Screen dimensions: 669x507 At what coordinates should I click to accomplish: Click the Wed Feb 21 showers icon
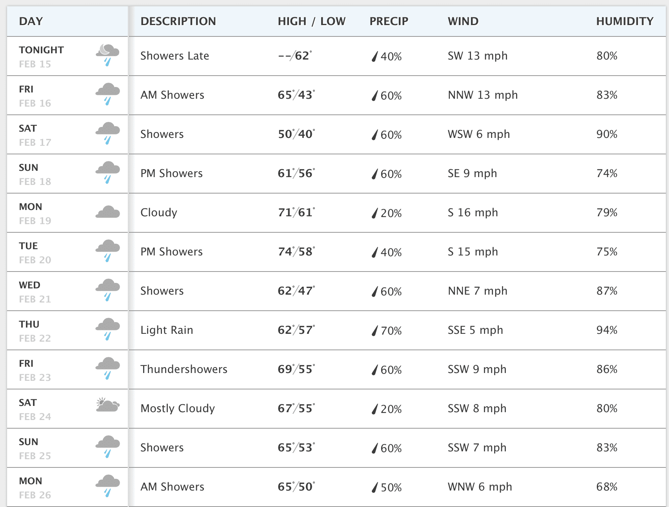point(107,290)
